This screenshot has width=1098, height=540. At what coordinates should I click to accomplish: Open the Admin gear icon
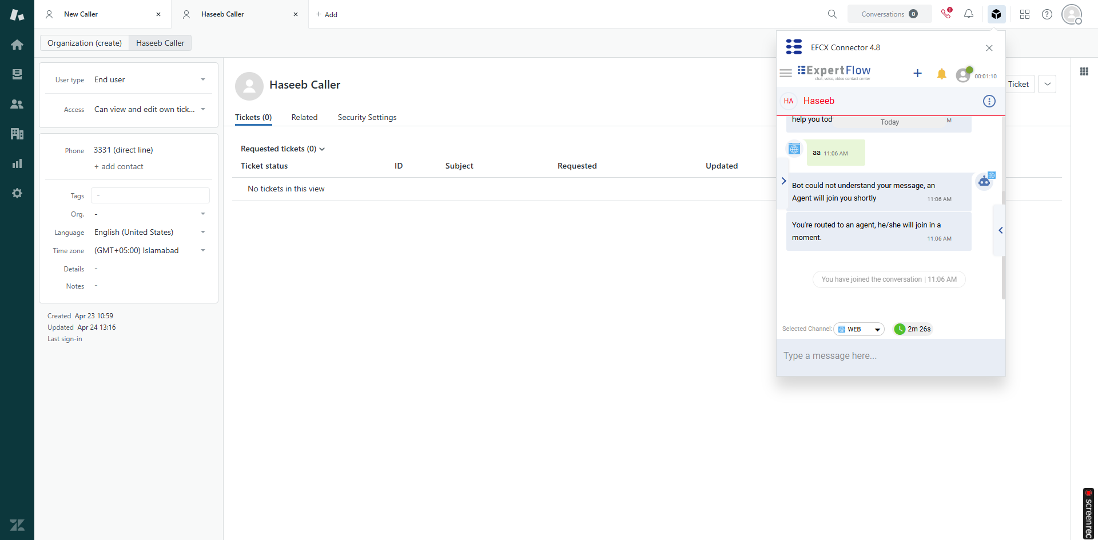click(17, 193)
